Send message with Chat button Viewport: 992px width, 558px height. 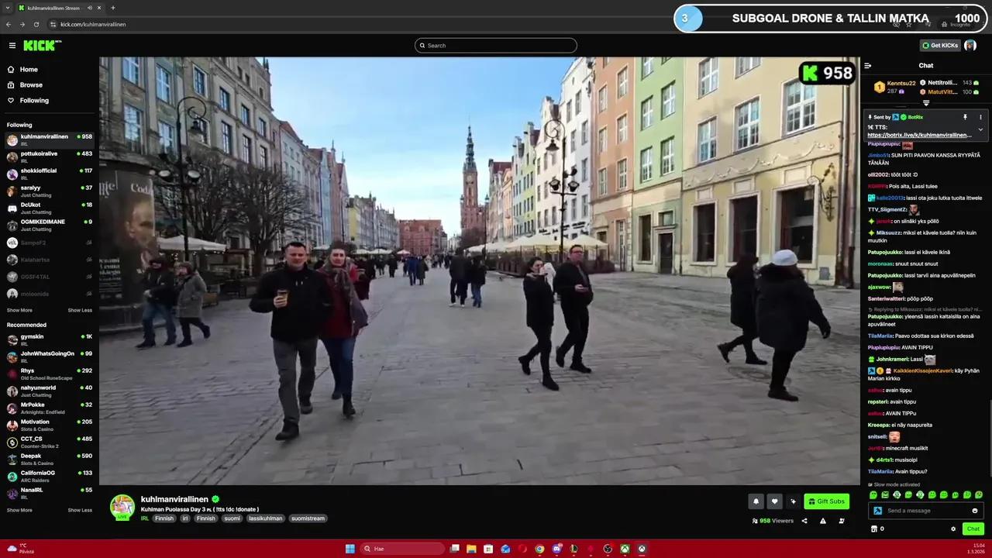(x=973, y=529)
